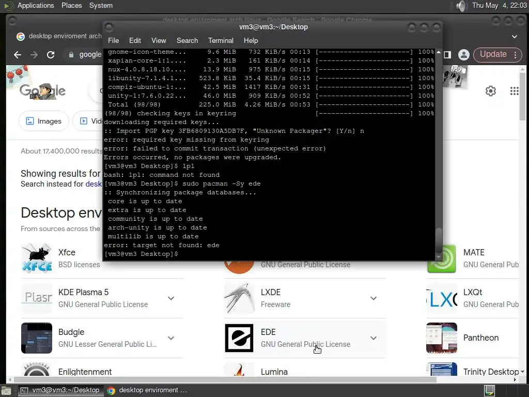Click the KDE Plasma thumbnail
The width and height of the screenshot is (529, 397).
pos(37,298)
